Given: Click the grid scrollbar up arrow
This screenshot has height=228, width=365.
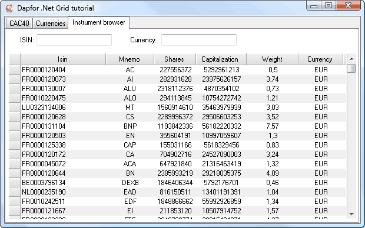Looking at the screenshot, I should [351, 59].
